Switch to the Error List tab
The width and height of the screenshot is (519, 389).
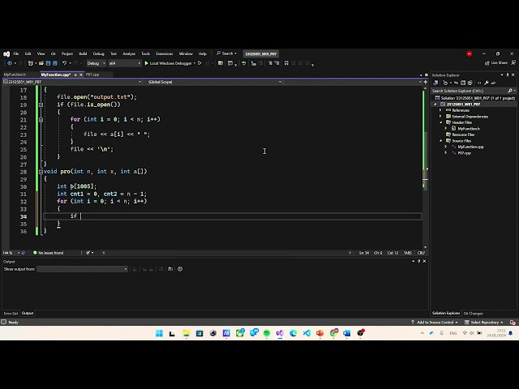pyautogui.click(x=11, y=314)
